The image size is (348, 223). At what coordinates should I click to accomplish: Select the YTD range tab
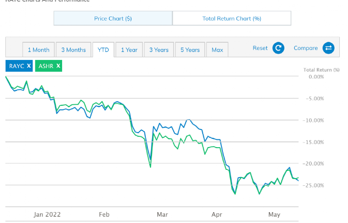[x=103, y=50]
